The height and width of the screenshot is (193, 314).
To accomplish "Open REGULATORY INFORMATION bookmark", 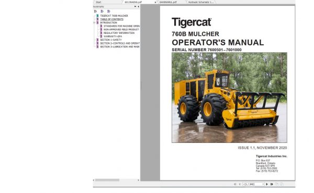I will tap(119, 33).
